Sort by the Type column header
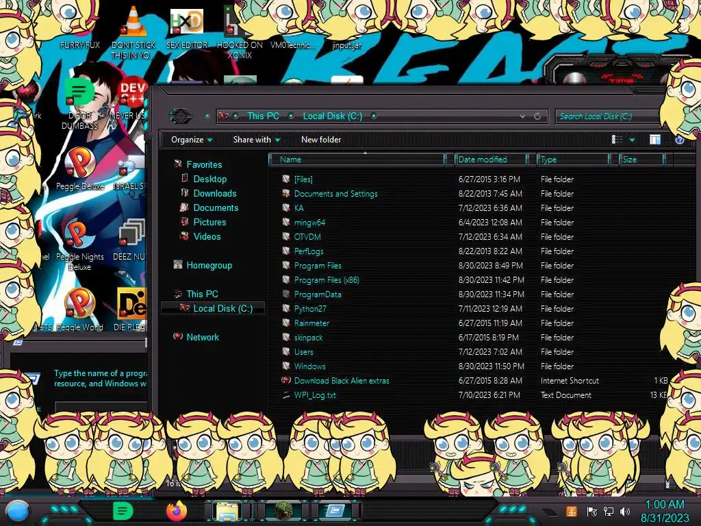 click(573, 159)
